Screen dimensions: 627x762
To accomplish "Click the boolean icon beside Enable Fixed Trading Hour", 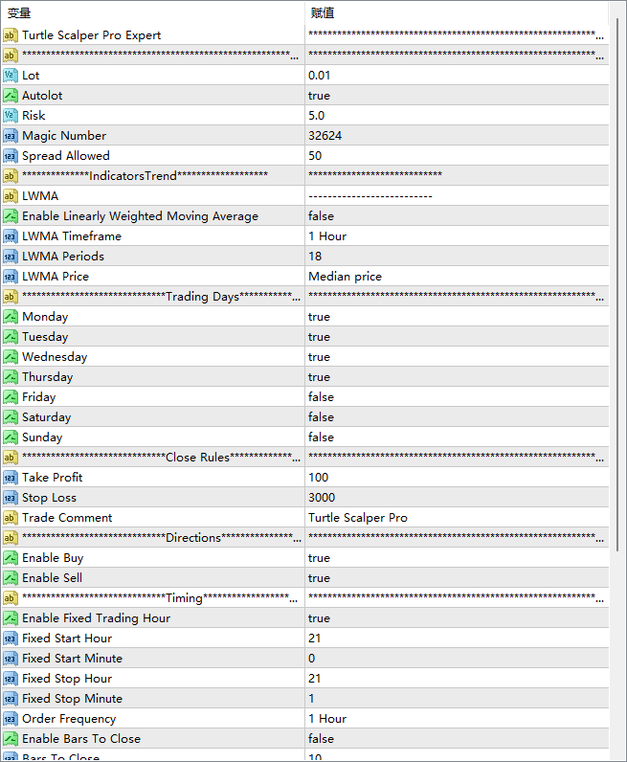I will pos(11,618).
